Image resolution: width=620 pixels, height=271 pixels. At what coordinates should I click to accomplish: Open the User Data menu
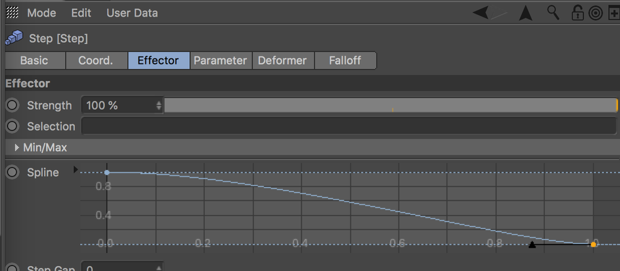point(132,12)
